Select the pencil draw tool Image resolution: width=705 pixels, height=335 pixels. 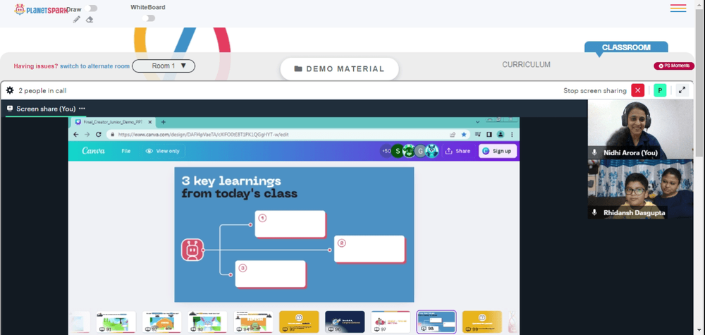(77, 19)
